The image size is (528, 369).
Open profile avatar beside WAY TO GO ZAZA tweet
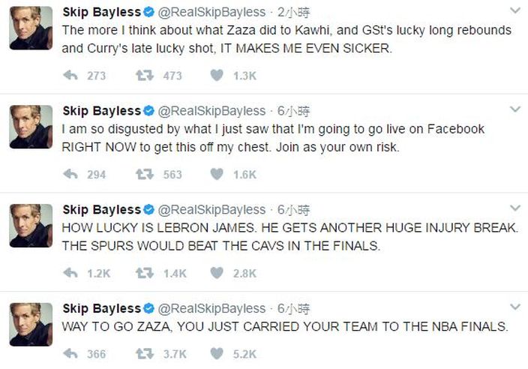click(x=31, y=324)
